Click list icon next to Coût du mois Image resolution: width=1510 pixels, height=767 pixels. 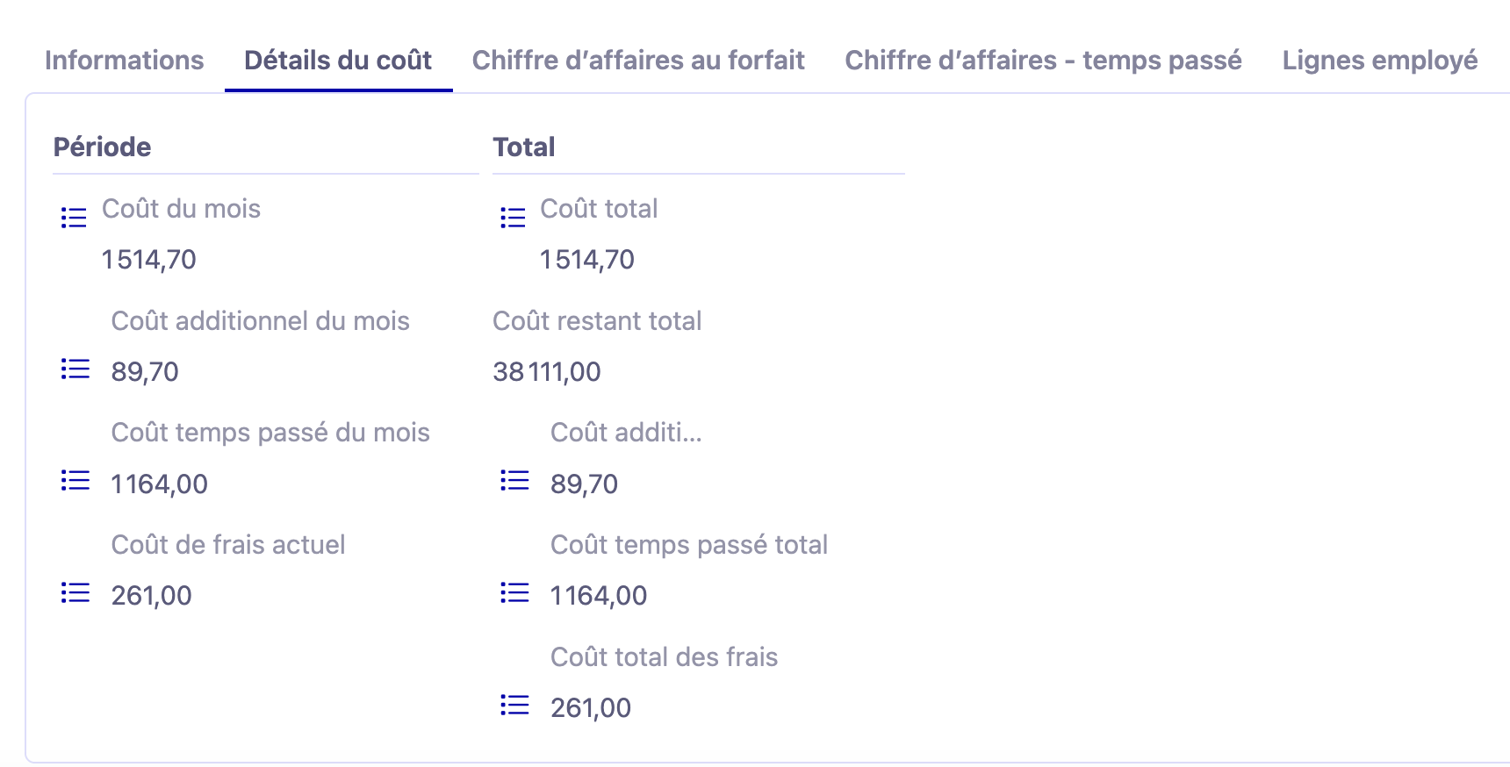74,218
